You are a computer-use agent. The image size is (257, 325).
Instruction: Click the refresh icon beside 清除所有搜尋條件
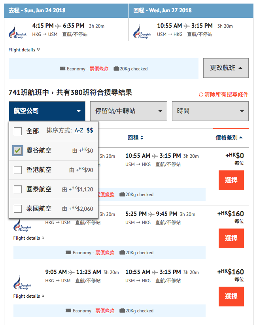pyautogui.click(x=201, y=95)
